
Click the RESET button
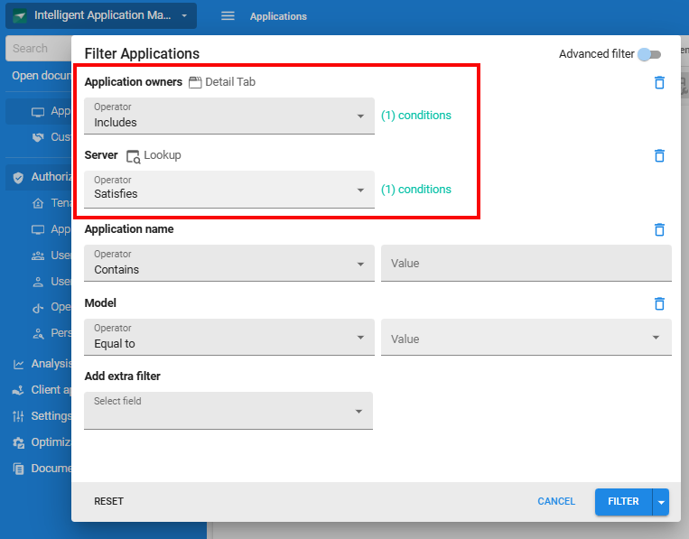(108, 501)
